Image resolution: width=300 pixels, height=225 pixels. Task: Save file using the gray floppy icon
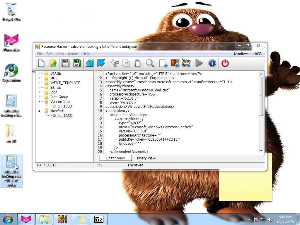coord(65,63)
